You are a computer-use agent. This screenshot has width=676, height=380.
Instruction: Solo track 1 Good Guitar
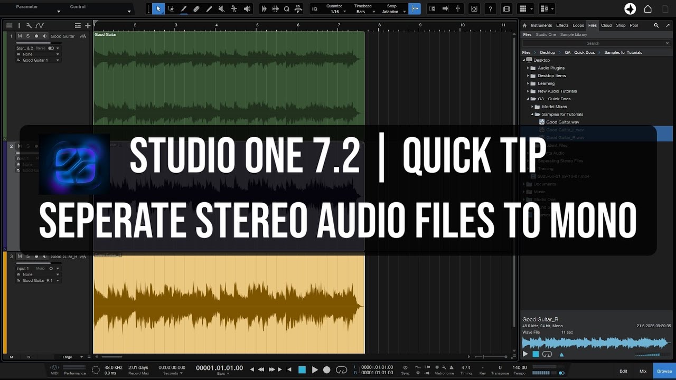pyautogui.click(x=28, y=36)
